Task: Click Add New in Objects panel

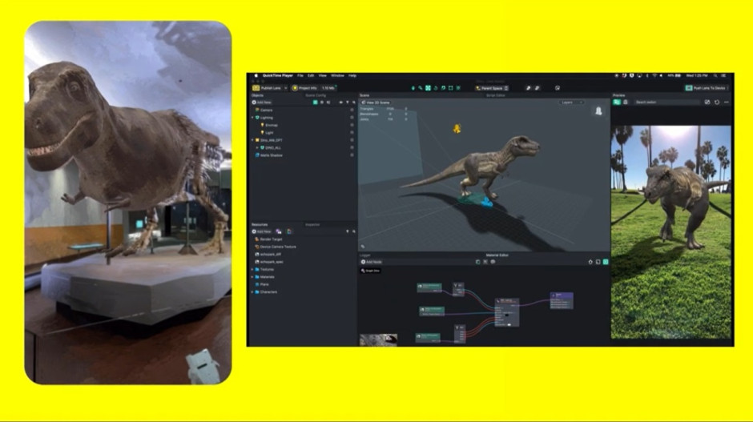Action: click(x=262, y=102)
